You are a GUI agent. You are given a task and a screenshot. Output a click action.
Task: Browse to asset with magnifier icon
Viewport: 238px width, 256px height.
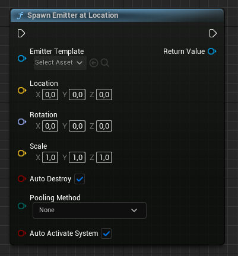click(105, 63)
